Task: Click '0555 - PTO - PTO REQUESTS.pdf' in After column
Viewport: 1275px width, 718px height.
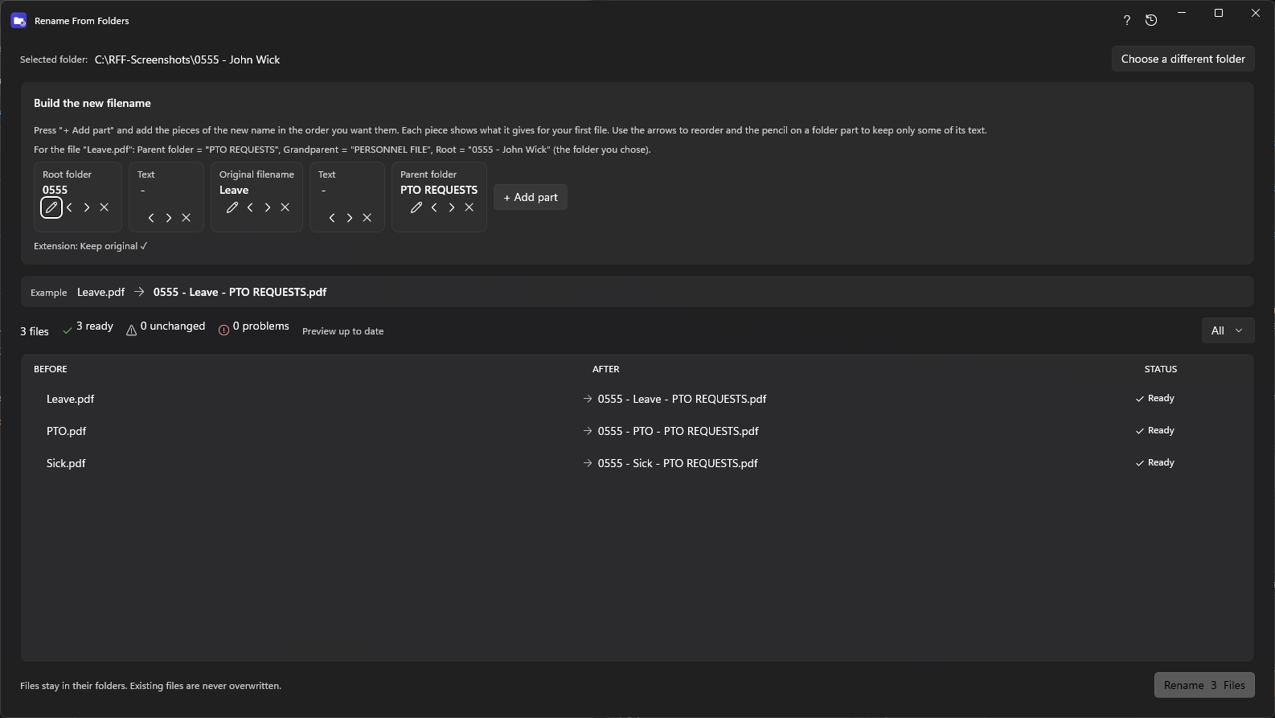Action: (x=678, y=431)
